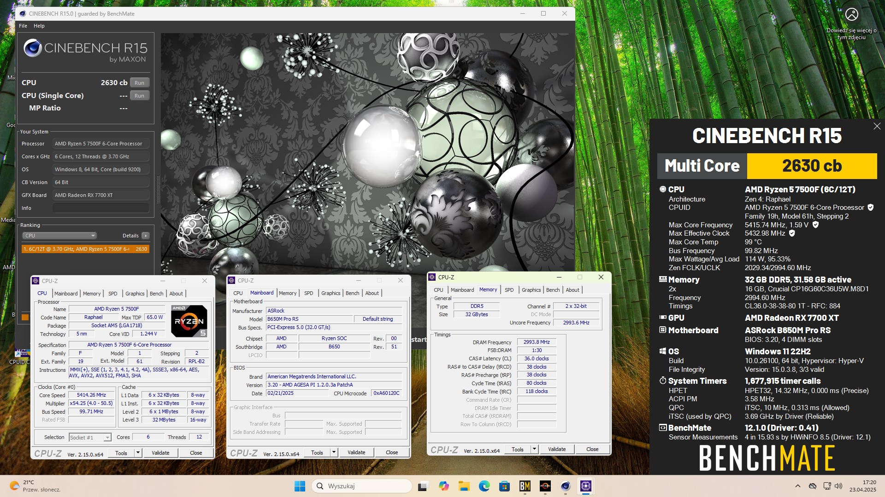Screen dimensions: 885x497
Task: Show hidden system tray icons
Action: click(797, 486)
